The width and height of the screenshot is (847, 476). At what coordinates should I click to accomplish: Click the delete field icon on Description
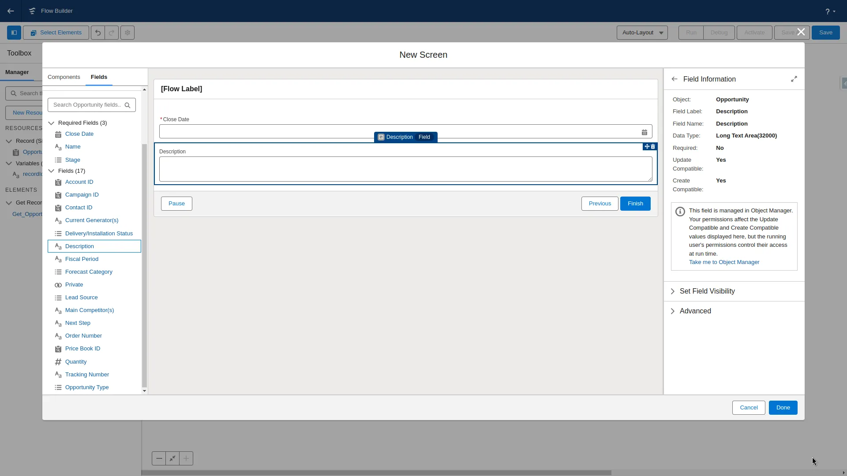point(653,146)
